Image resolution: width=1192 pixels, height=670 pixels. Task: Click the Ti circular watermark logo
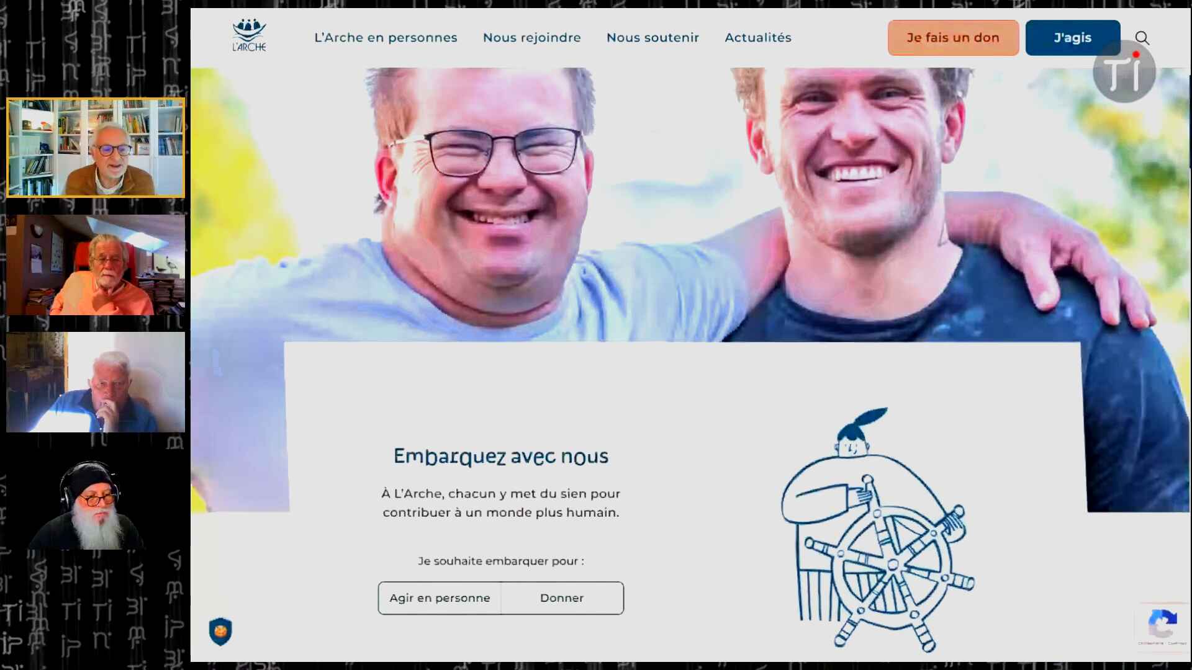(x=1124, y=71)
